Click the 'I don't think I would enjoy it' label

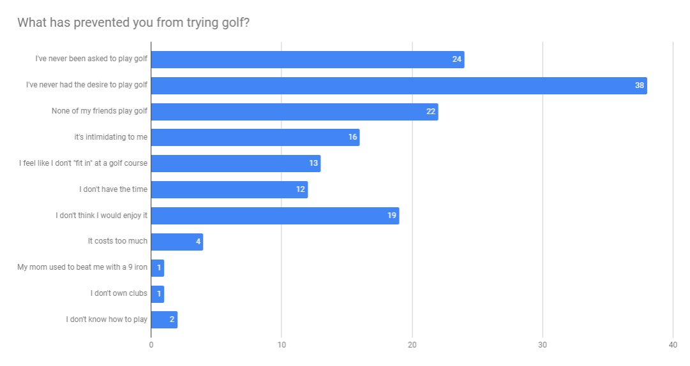[x=101, y=216]
